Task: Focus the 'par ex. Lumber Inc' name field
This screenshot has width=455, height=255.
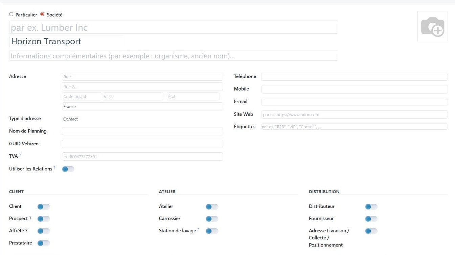Action: pyautogui.click(x=174, y=27)
